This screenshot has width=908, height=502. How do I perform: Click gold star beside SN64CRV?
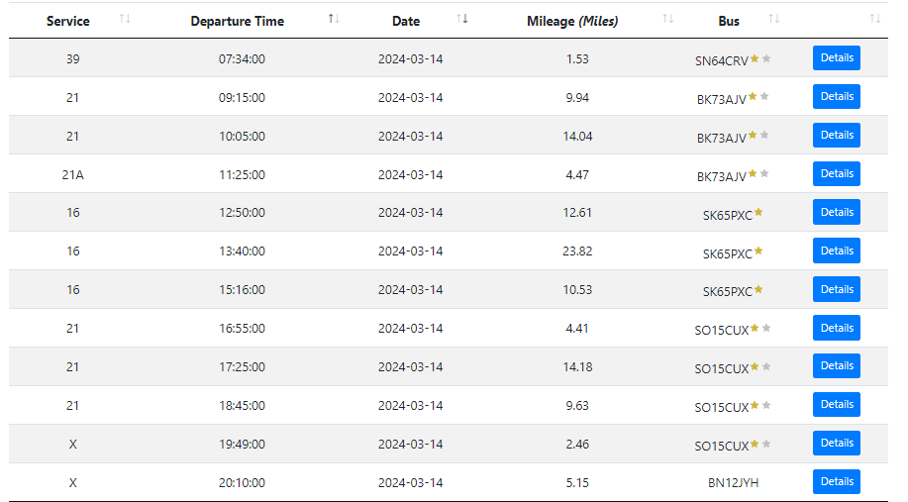pos(755,59)
